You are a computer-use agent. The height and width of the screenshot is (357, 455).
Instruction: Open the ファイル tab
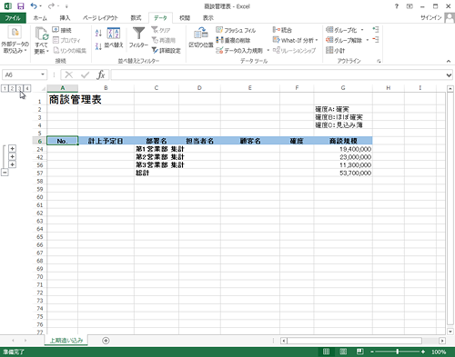[13, 18]
